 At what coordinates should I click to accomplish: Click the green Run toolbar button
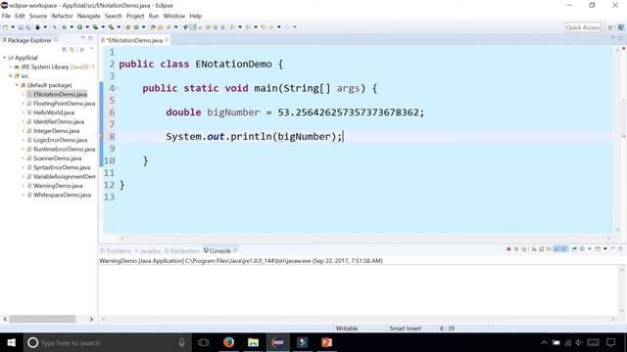(79, 27)
